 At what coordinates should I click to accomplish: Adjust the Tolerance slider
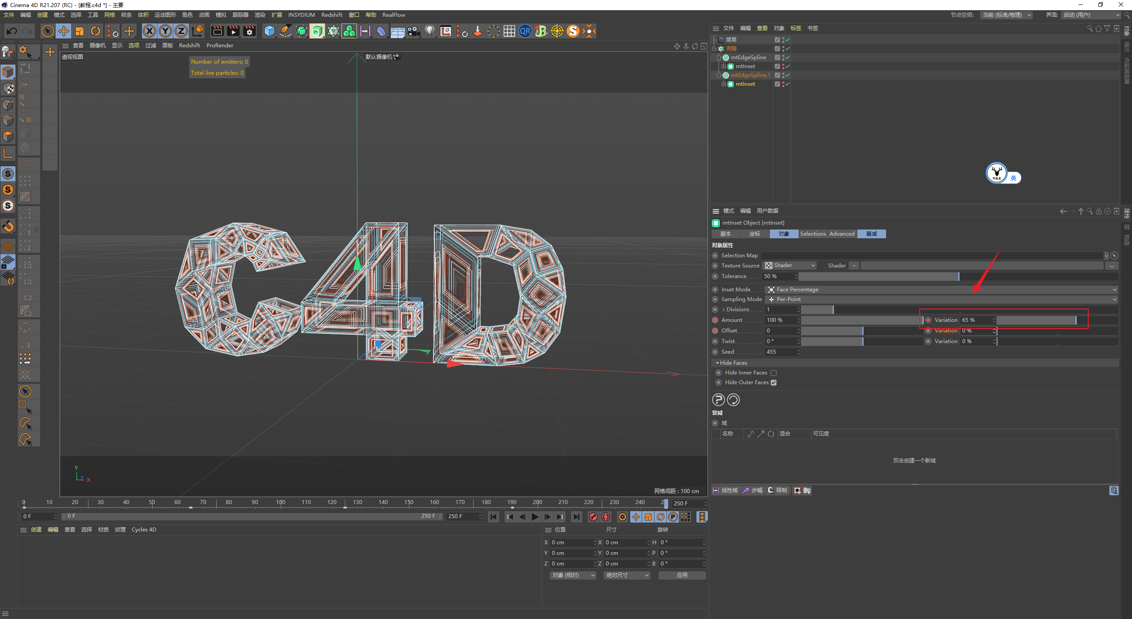tap(959, 276)
